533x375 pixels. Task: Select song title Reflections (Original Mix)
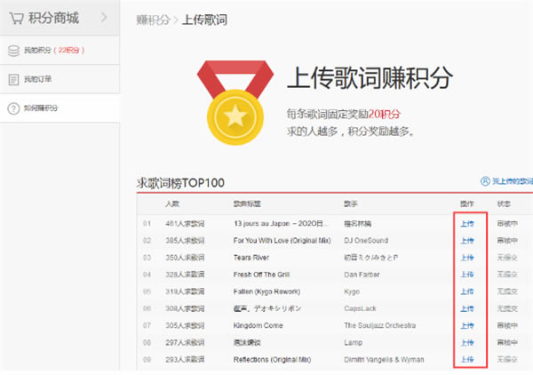click(x=273, y=360)
